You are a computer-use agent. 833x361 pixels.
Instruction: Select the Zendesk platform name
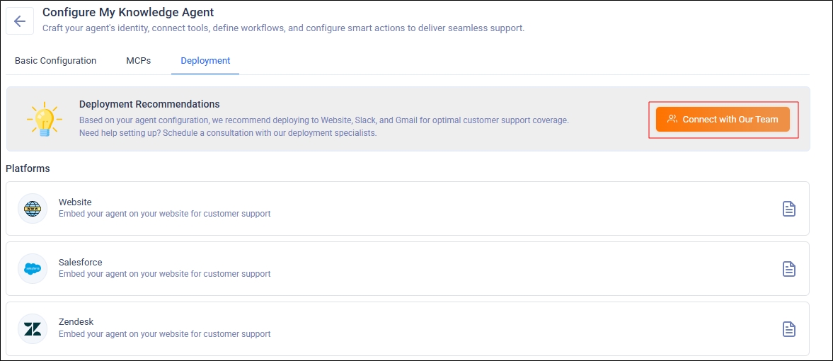click(76, 322)
